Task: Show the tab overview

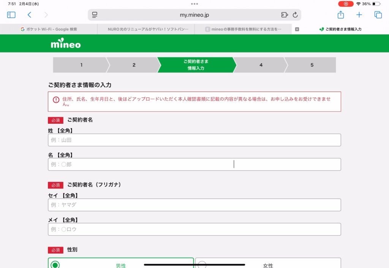Action: [x=378, y=15]
